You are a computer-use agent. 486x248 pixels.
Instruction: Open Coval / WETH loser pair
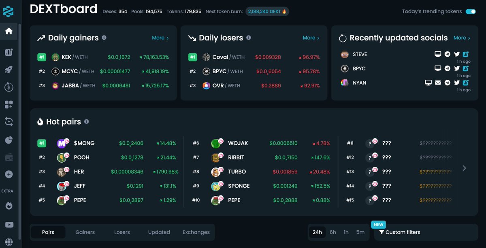[x=254, y=57]
